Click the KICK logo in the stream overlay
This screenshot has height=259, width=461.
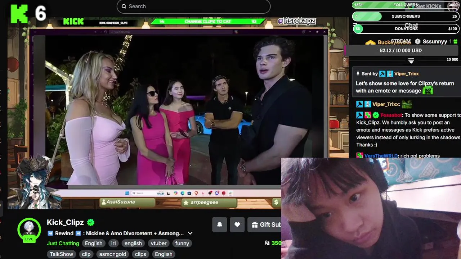click(73, 22)
